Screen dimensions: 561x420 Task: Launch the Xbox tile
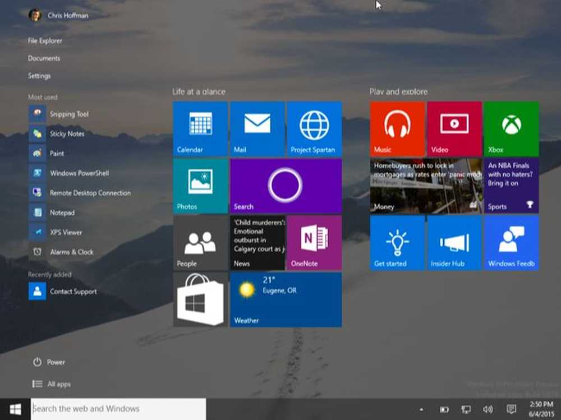pyautogui.click(x=511, y=129)
